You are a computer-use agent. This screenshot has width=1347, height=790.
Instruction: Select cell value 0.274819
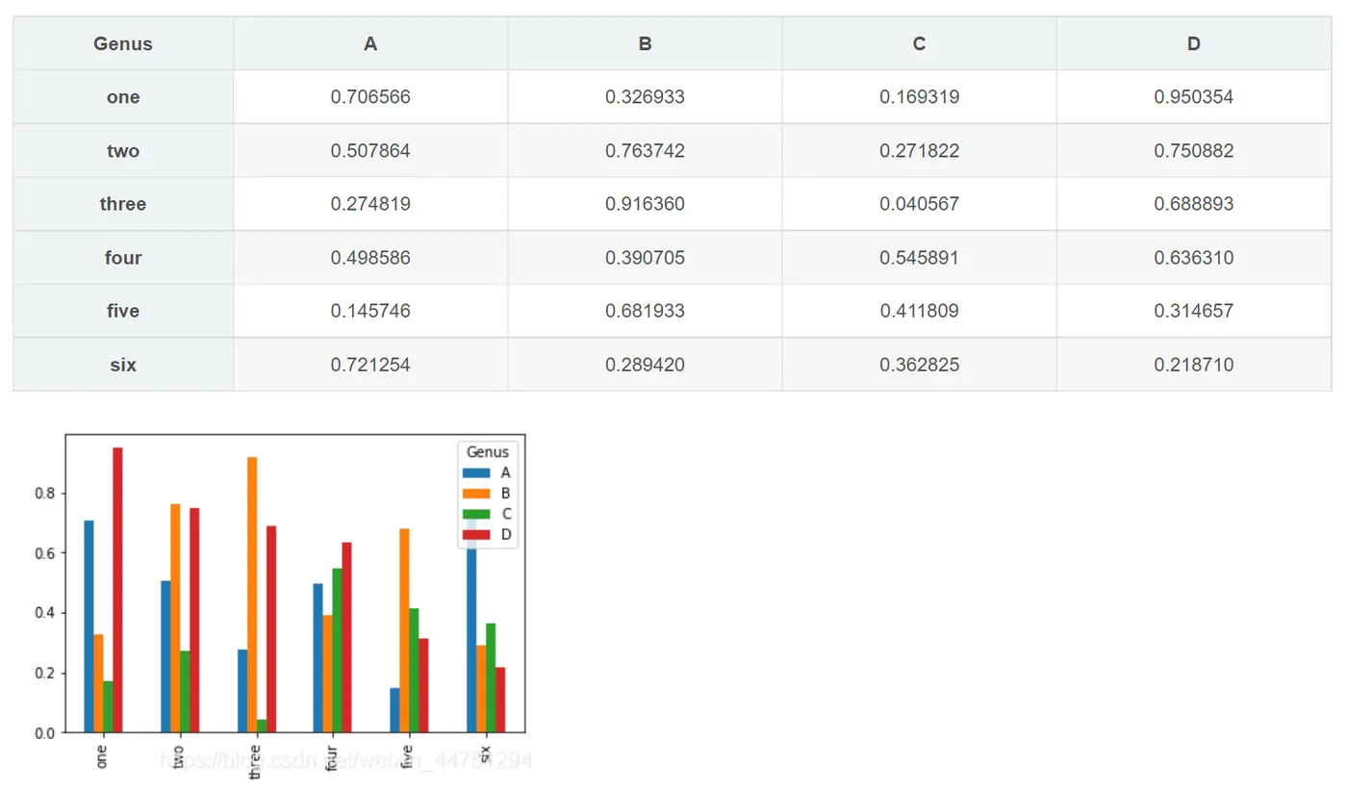pos(370,204)
